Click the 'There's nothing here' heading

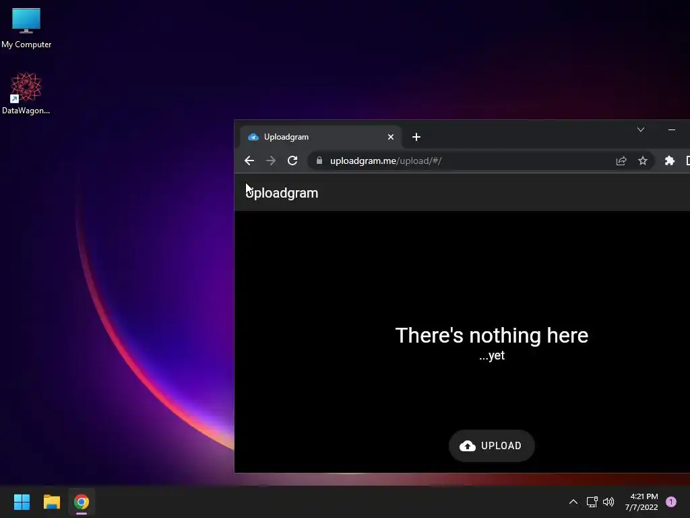(x=491, y=336)
